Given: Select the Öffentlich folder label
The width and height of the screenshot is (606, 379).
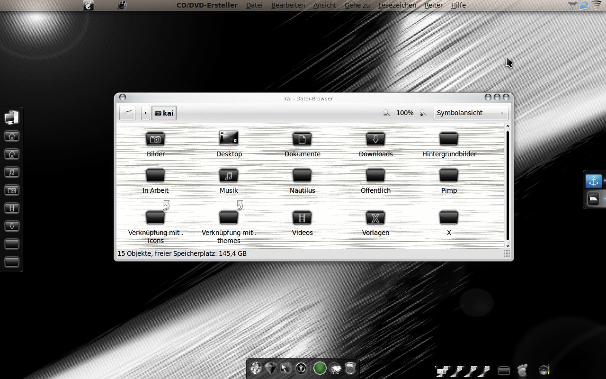Looking at the screenshot, I should [x=375, y=190].
